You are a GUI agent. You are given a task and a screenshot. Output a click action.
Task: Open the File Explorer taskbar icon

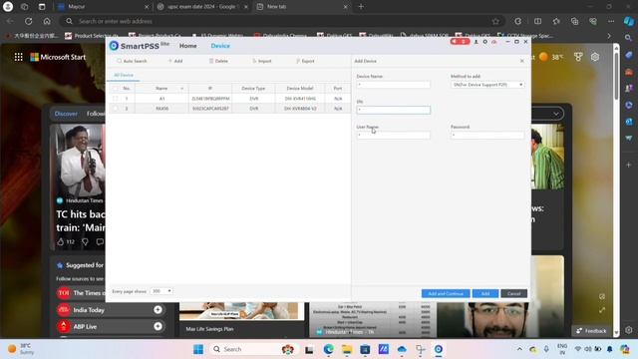click(347, 349)
